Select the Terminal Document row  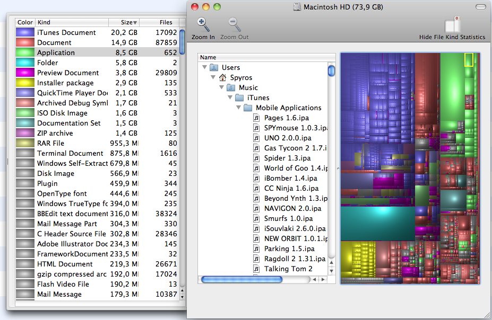click(97, 153)
